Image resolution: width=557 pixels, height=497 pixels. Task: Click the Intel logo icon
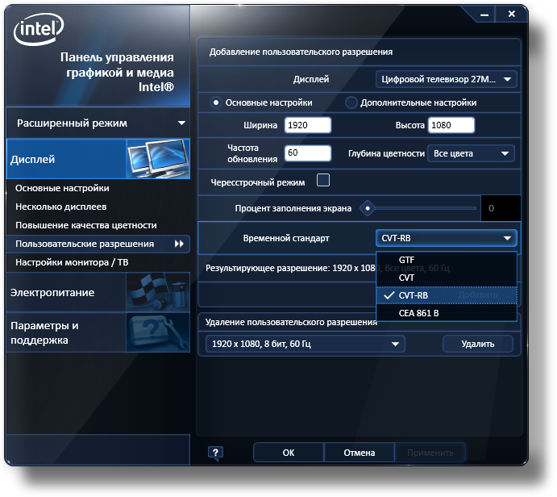coord(39,29)
